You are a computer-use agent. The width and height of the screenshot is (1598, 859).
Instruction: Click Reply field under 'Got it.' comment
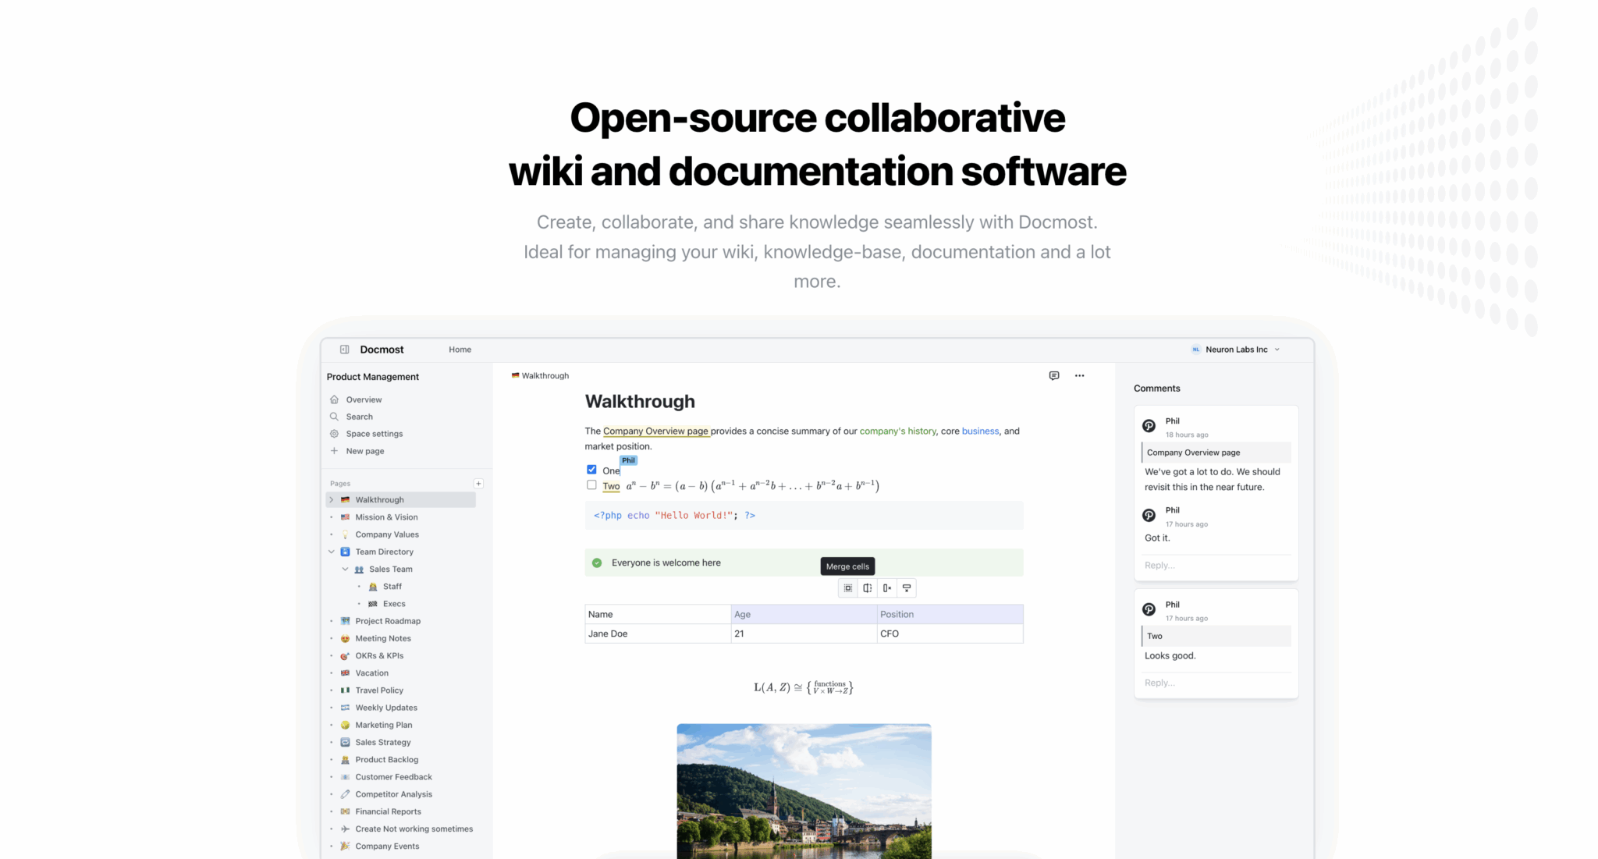1216,566
